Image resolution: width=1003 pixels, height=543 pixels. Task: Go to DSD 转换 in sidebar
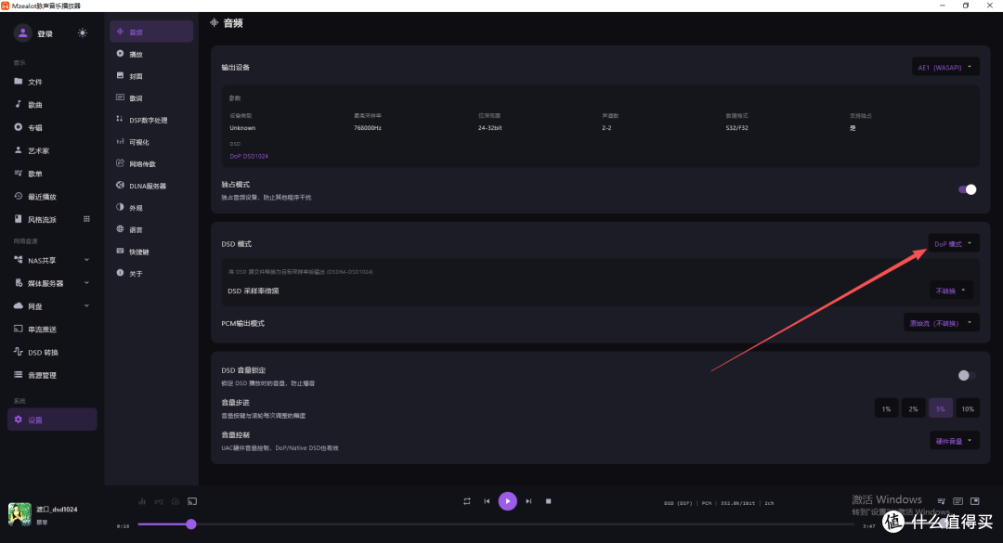point(52,353)
